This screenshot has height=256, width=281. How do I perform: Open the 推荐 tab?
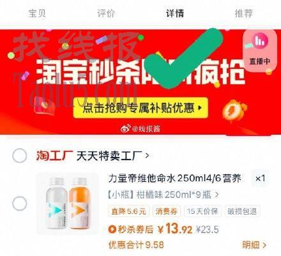click(244, 13)
